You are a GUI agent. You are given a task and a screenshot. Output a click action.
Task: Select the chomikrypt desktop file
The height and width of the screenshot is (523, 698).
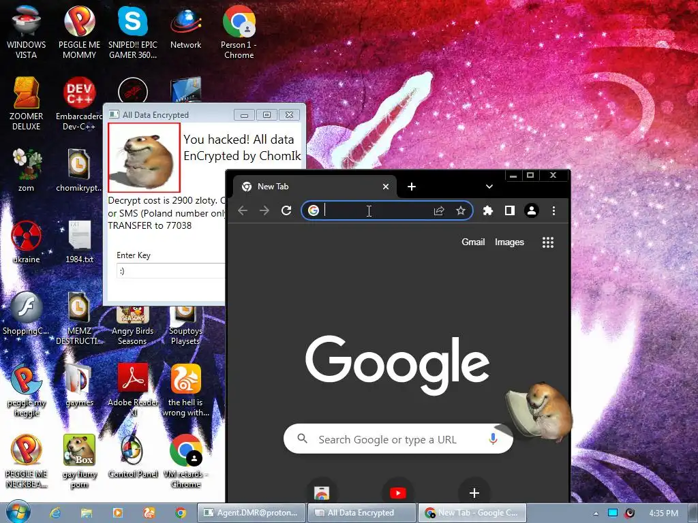pyautogui.click(x=79, y=170)
